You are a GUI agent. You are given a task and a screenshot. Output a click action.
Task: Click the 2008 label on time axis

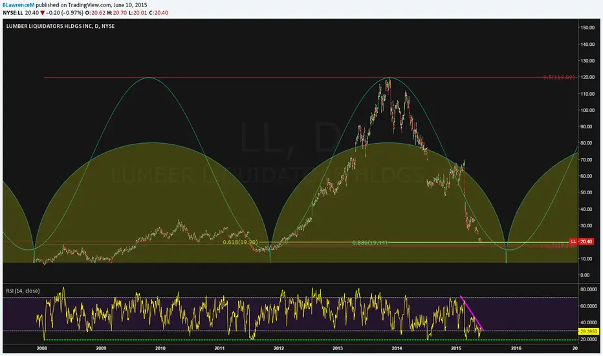pyautogui.click(x=42, y=348)
